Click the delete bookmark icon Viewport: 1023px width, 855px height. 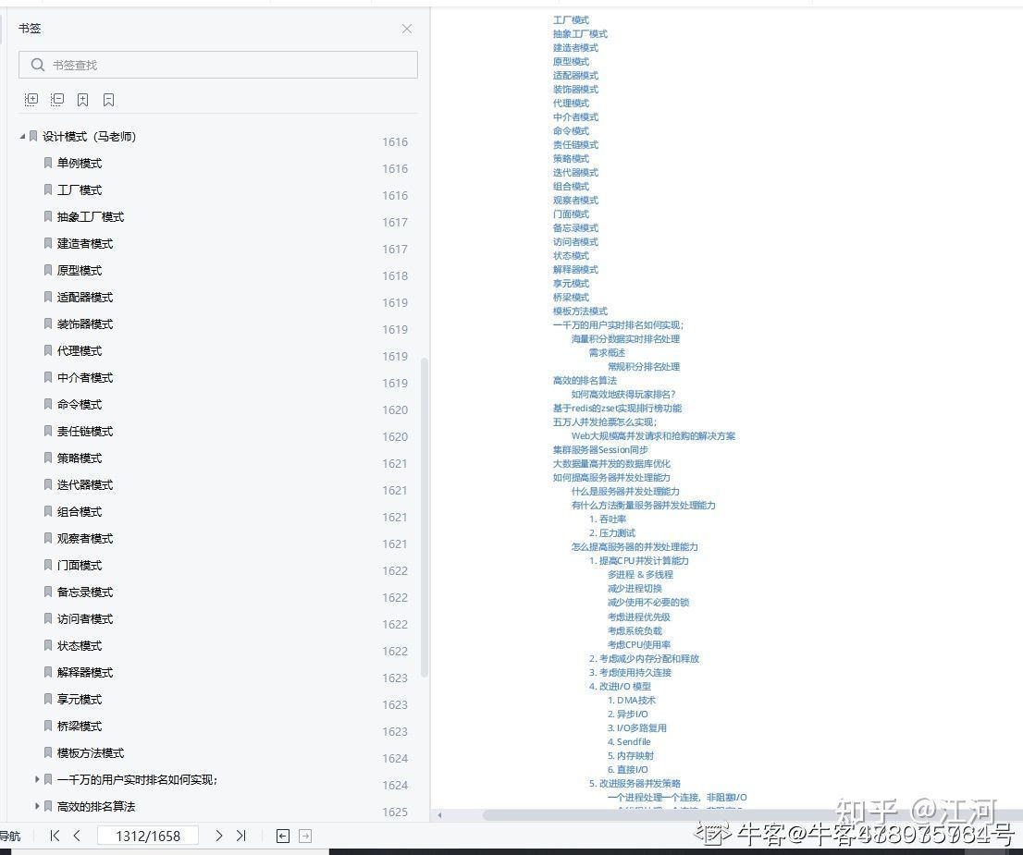click(109, 100)
